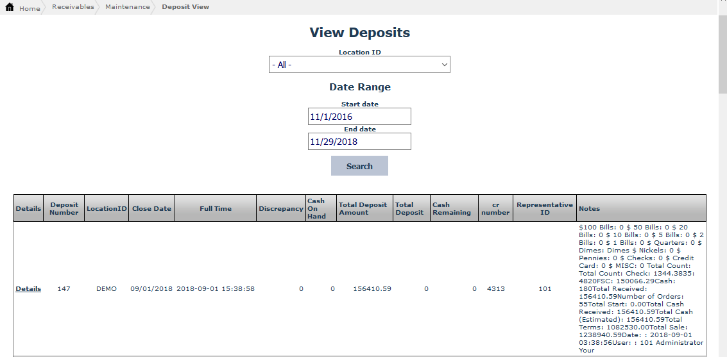Image resolution: width=727 pixels, height=357 pixels.
Task: Click the Discrepancy column header
Action: click(x=280, y=208)
